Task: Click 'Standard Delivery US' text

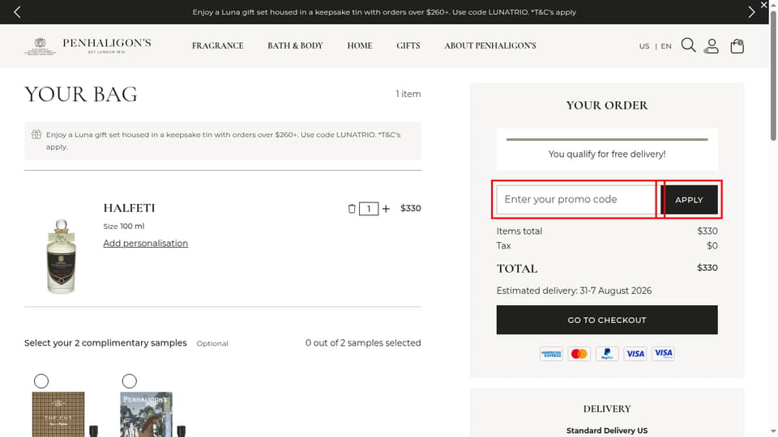Action: (x=607, y=431)
